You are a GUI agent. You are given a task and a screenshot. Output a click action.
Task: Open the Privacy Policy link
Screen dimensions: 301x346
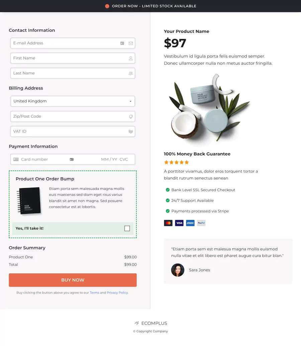(117, 292)
